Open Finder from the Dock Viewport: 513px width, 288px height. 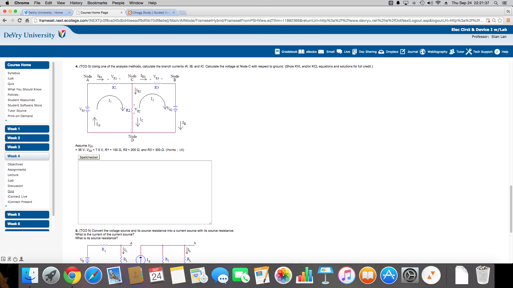(x=30, y=275)
